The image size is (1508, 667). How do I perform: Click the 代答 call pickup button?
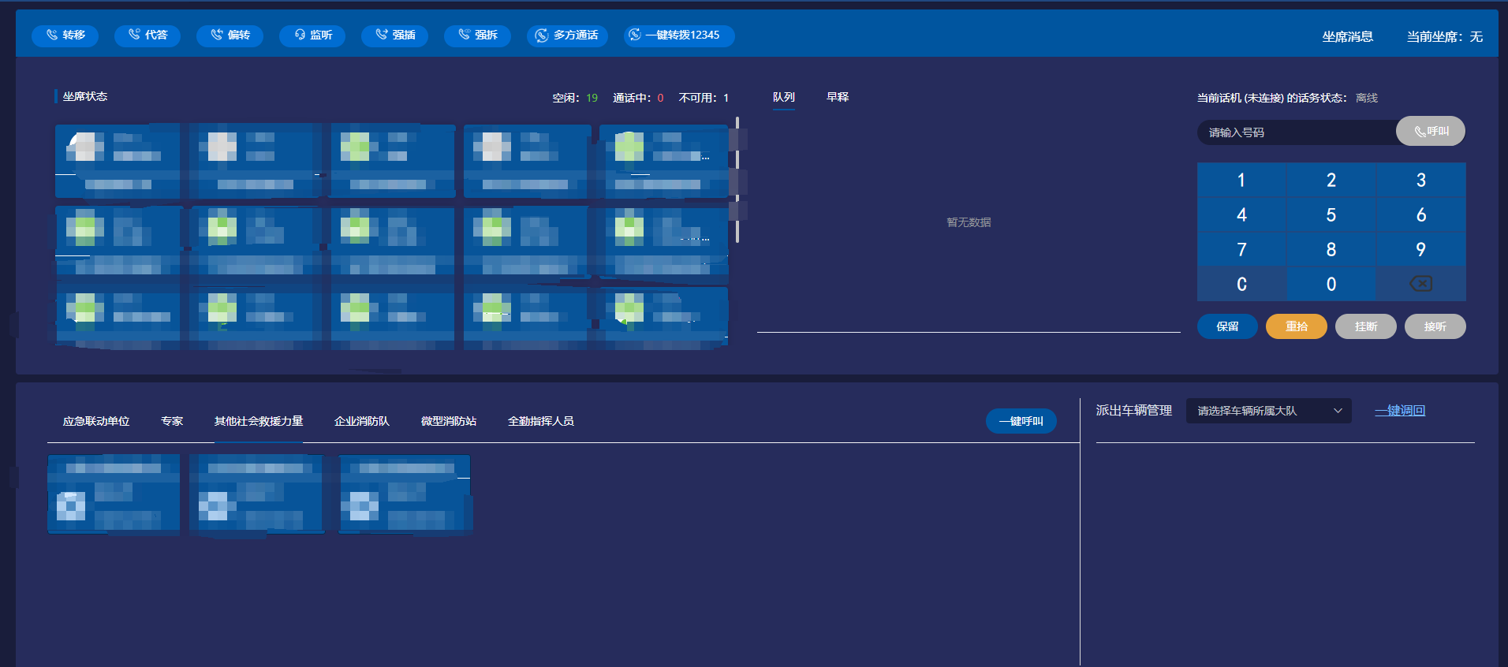[x=147, y=35]
